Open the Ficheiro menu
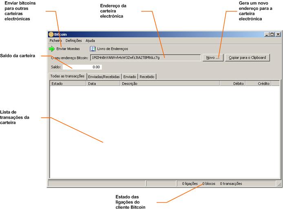The width and height of the screenshot is (283, 210). tap(55, 41)
